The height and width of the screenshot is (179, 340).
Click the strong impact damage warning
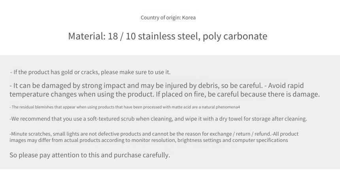(136, 86)
